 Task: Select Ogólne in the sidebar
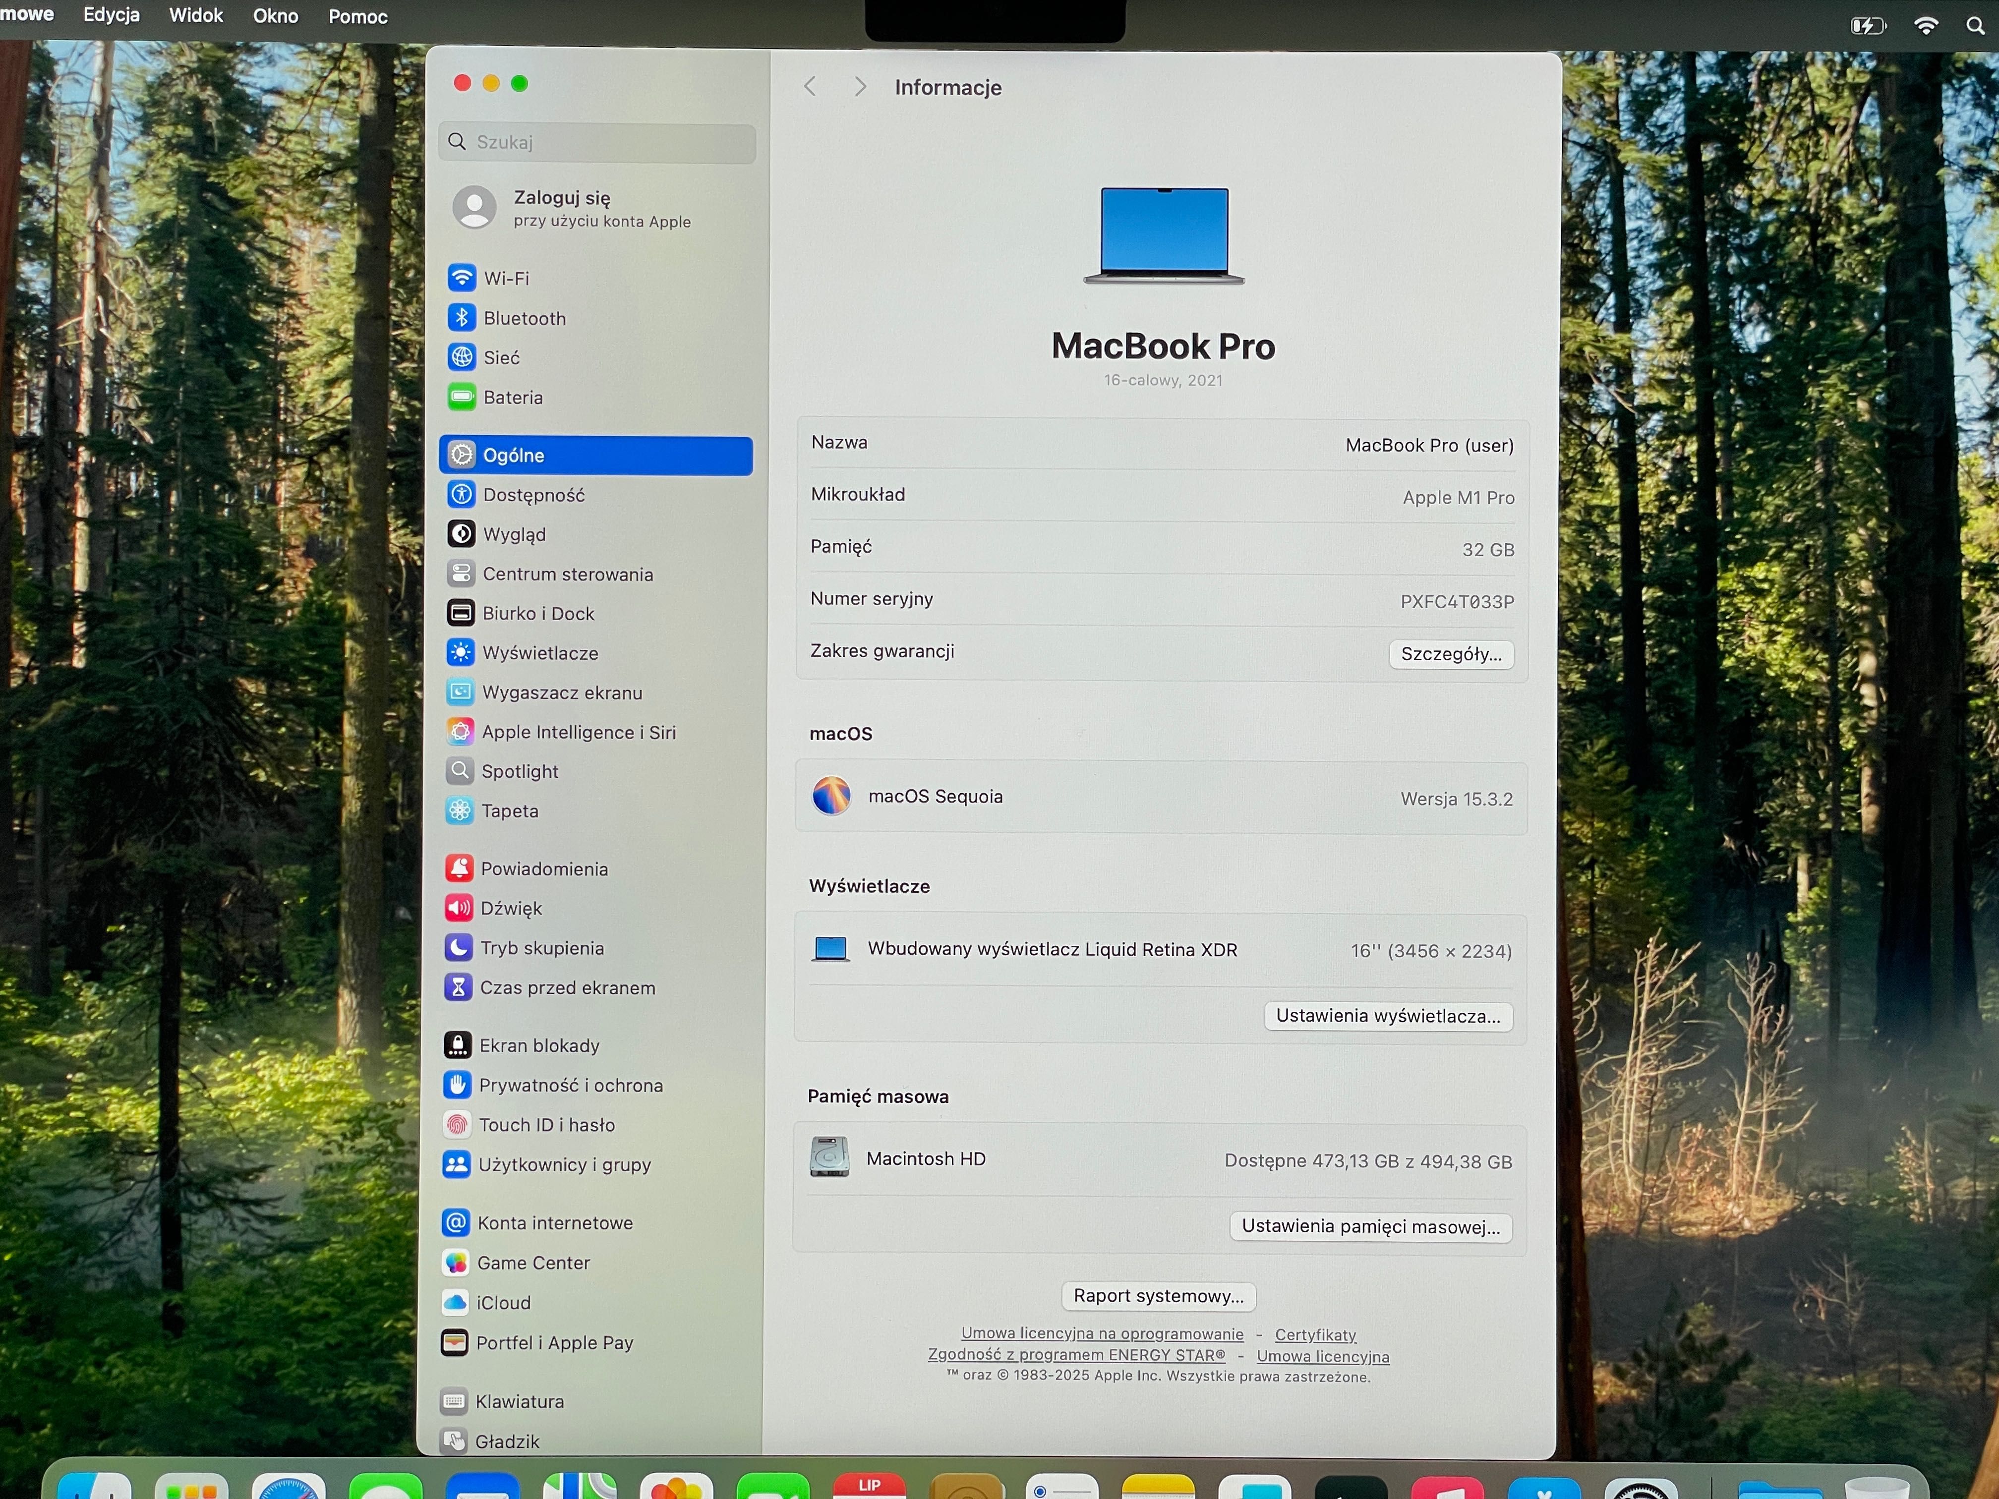pyautogui.click(x=595, y=456)
